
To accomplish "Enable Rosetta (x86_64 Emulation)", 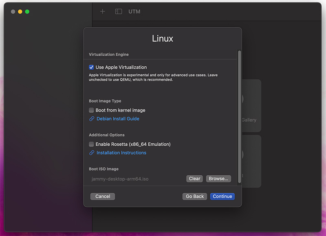I will tap(91, 144).
